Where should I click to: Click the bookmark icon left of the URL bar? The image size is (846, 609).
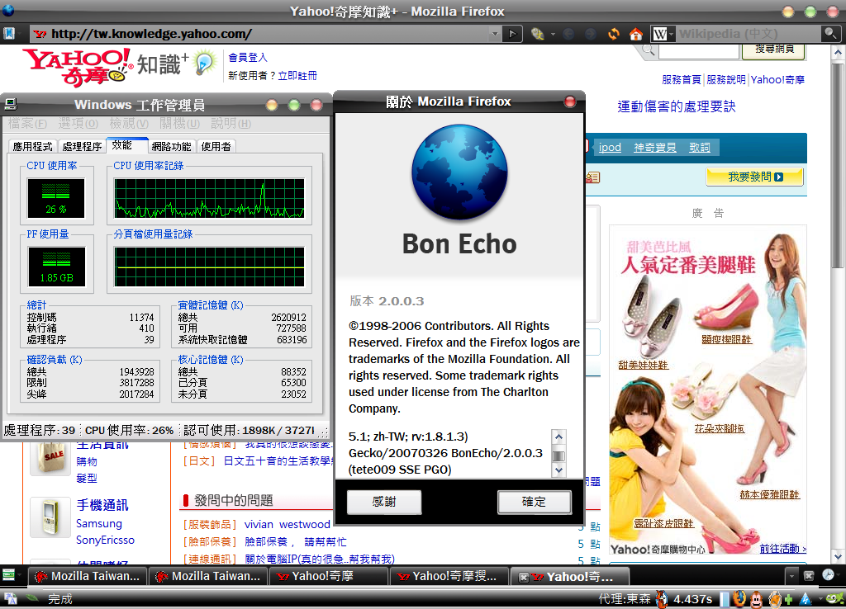tap(9, 34)
